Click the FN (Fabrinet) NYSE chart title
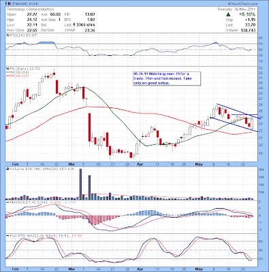This screenshot has height=272, width=269. (21, 4)
